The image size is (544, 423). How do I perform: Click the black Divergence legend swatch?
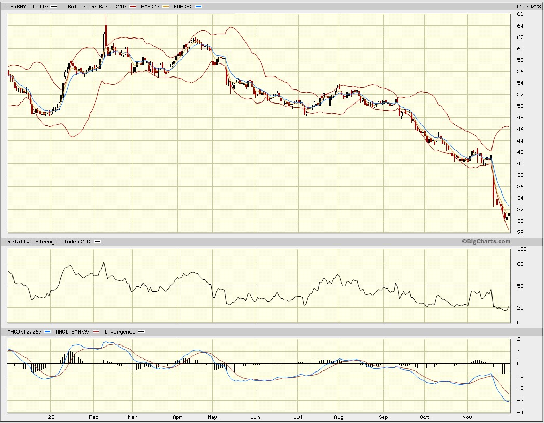pyautogui.click(x=141, y=332)
